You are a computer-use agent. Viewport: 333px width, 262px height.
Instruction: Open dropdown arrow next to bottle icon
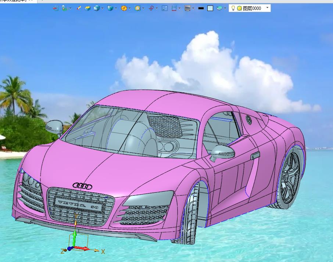tap(71, 8)
